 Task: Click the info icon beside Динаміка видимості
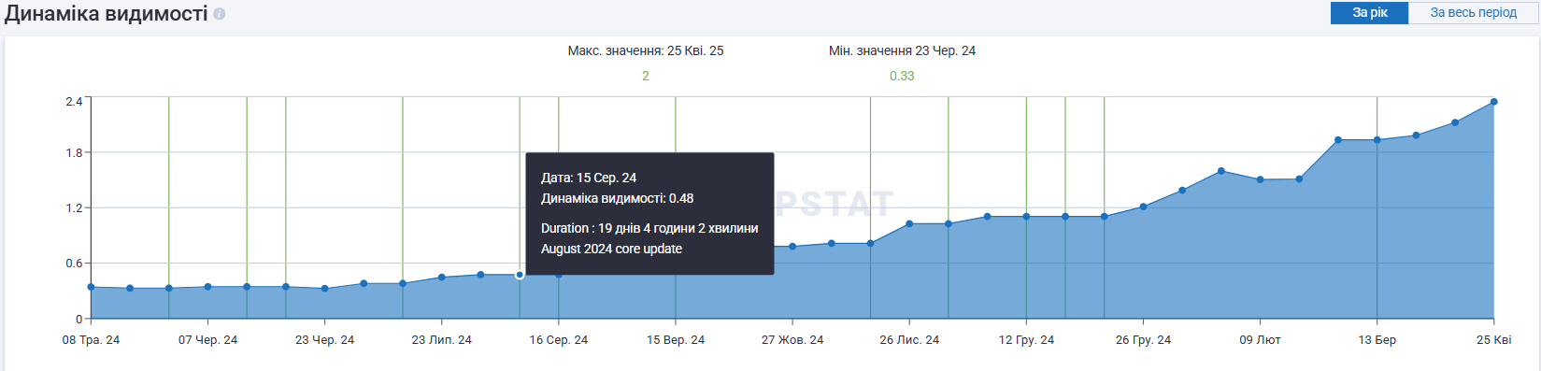220,14
